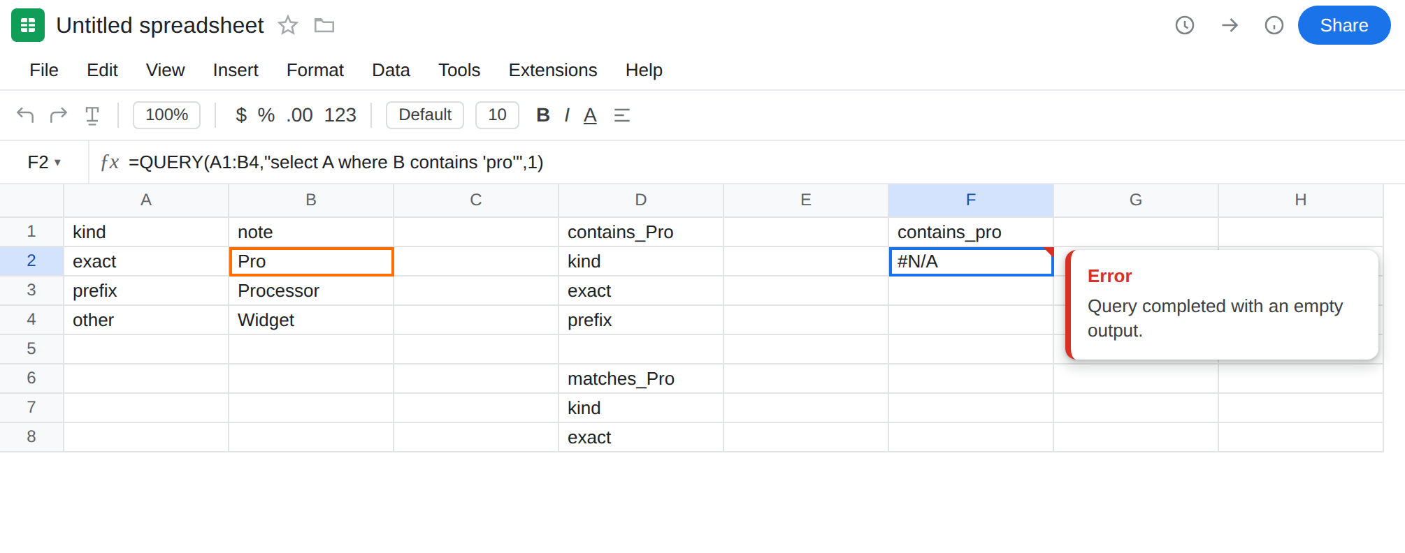Select cell containing contains_pro in column F
Image resolution: width=1405 pixels, height=553 pixels.
970,232
